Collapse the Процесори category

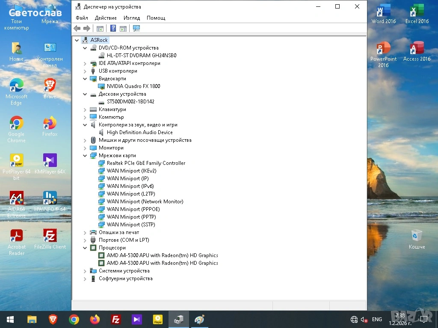(85, 248)
